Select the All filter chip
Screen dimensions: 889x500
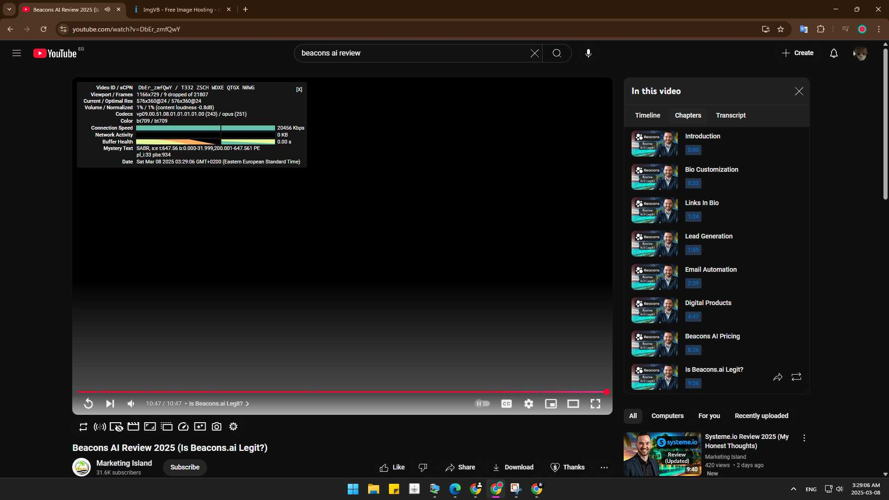[632, 416]
